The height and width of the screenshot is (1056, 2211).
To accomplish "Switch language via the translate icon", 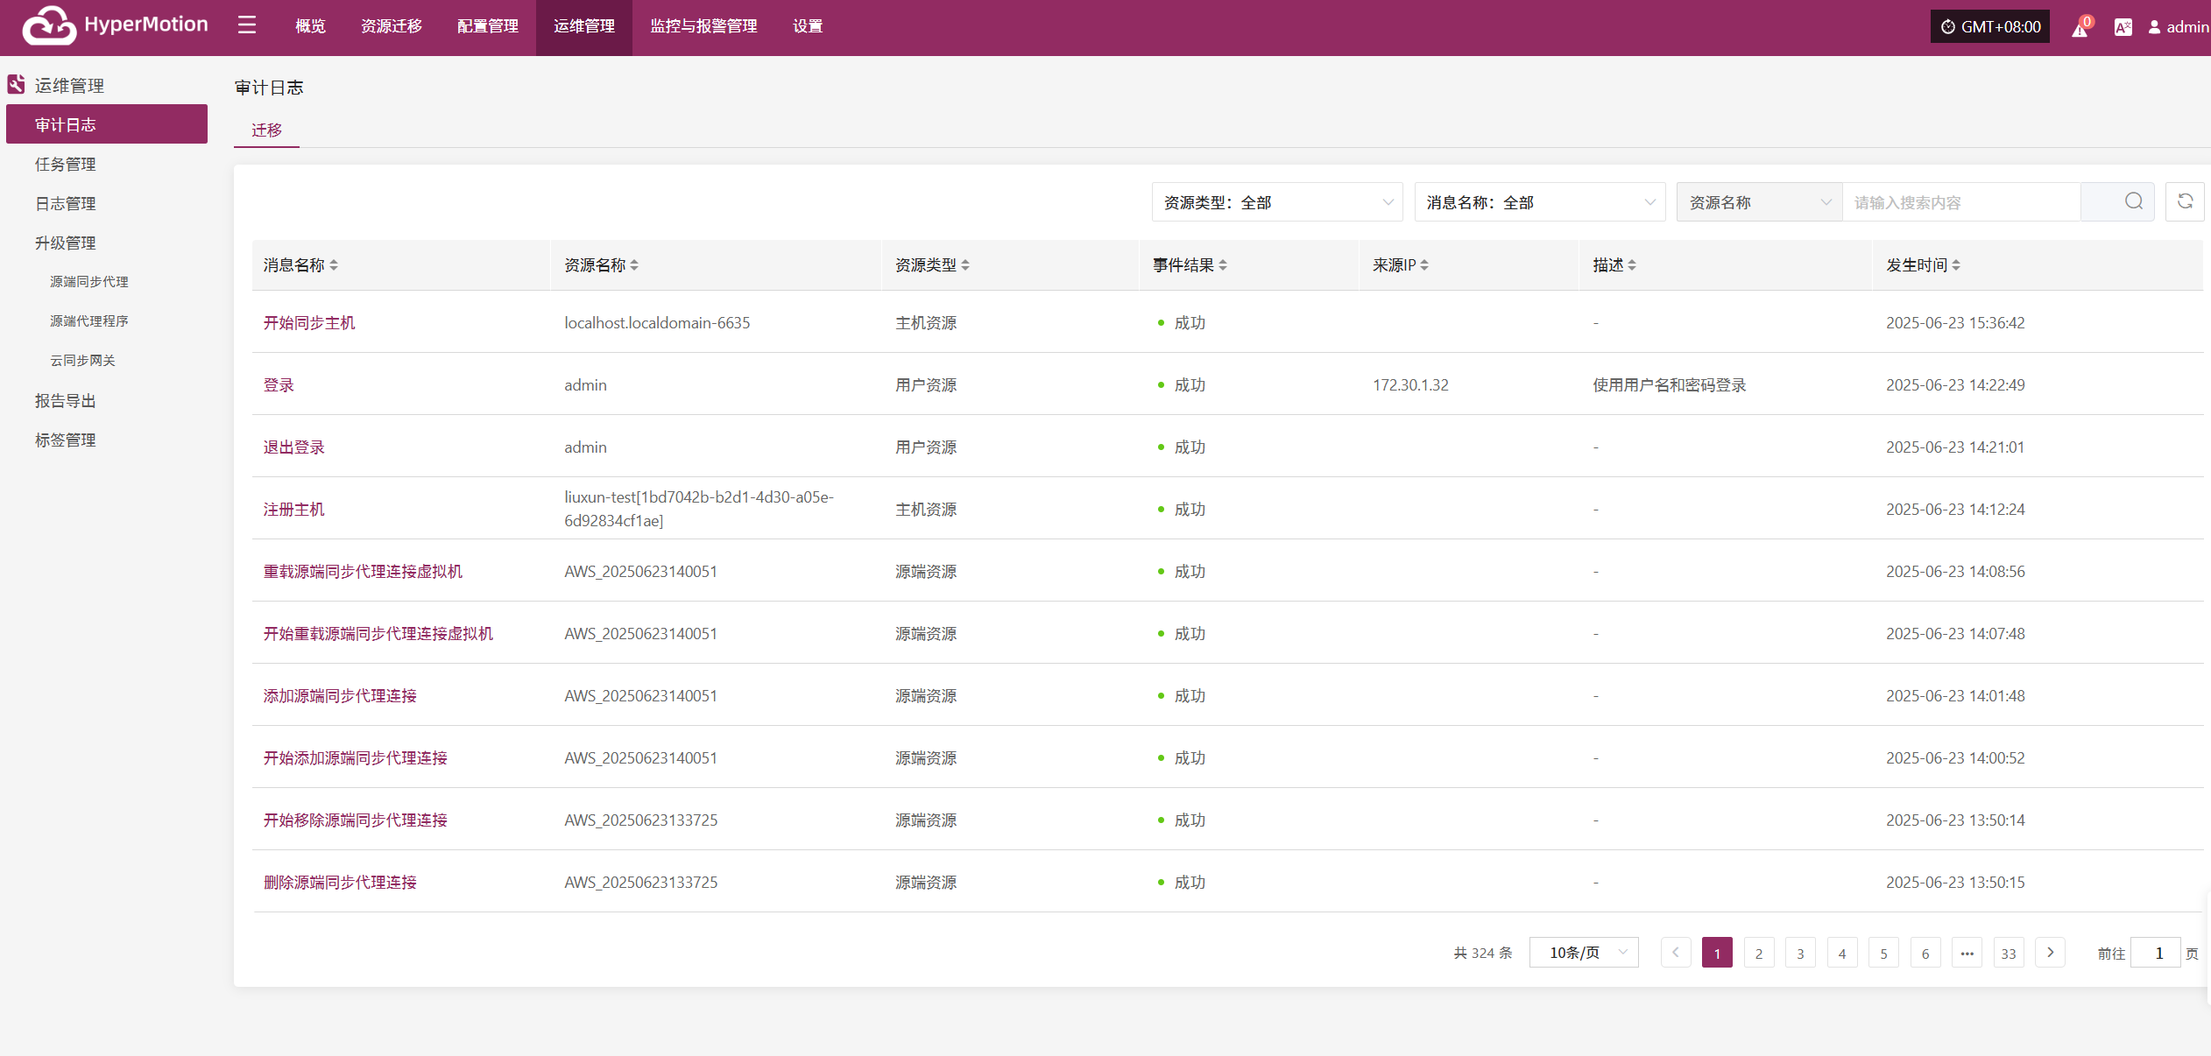I will pos(2123,27).
